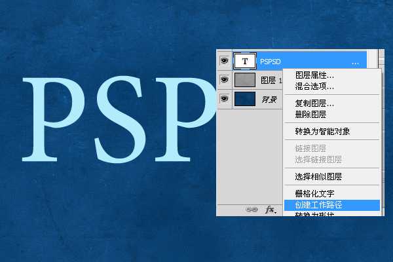Screen dimensions: 393x262
Task: Hide the 背景 layer with eye icon
Action: (224, 100)
